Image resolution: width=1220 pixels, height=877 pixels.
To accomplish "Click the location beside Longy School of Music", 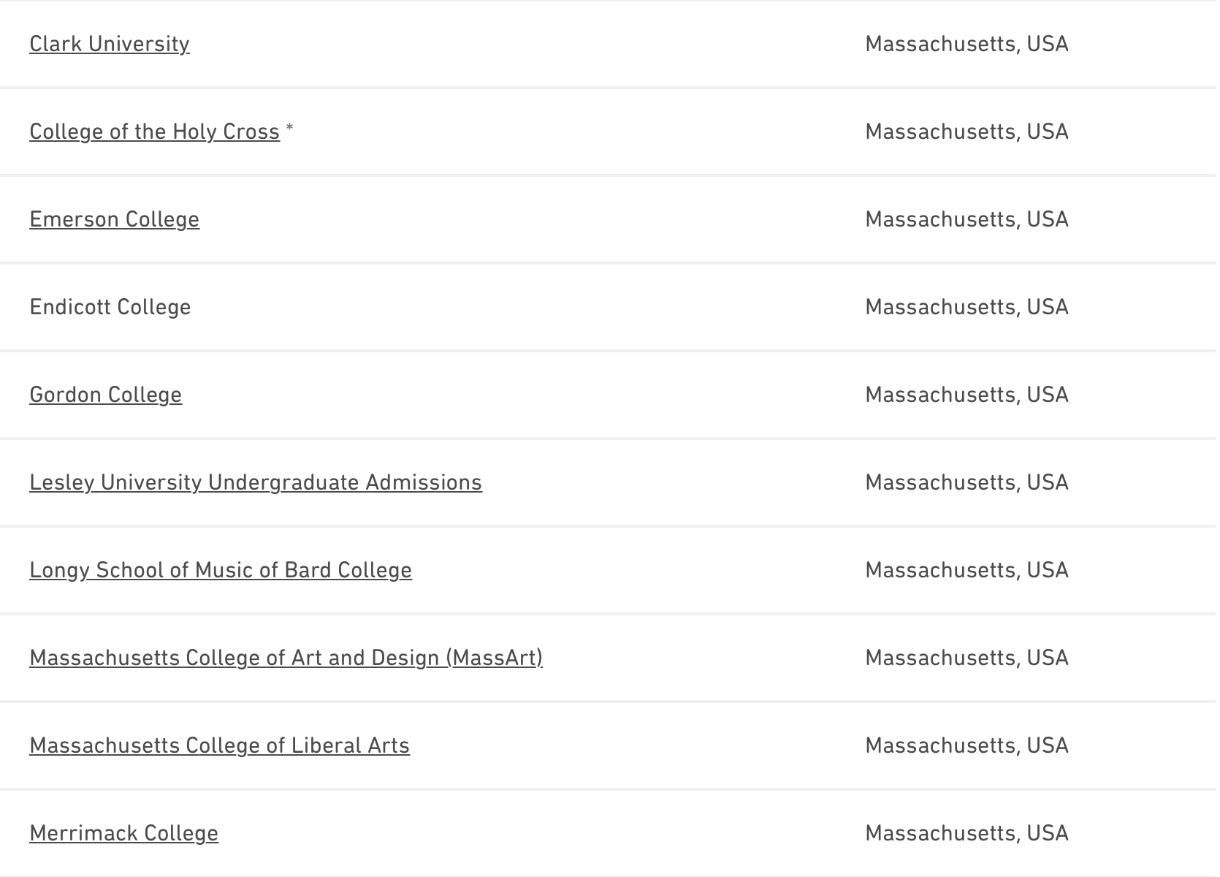I will (x=967, y=570).
